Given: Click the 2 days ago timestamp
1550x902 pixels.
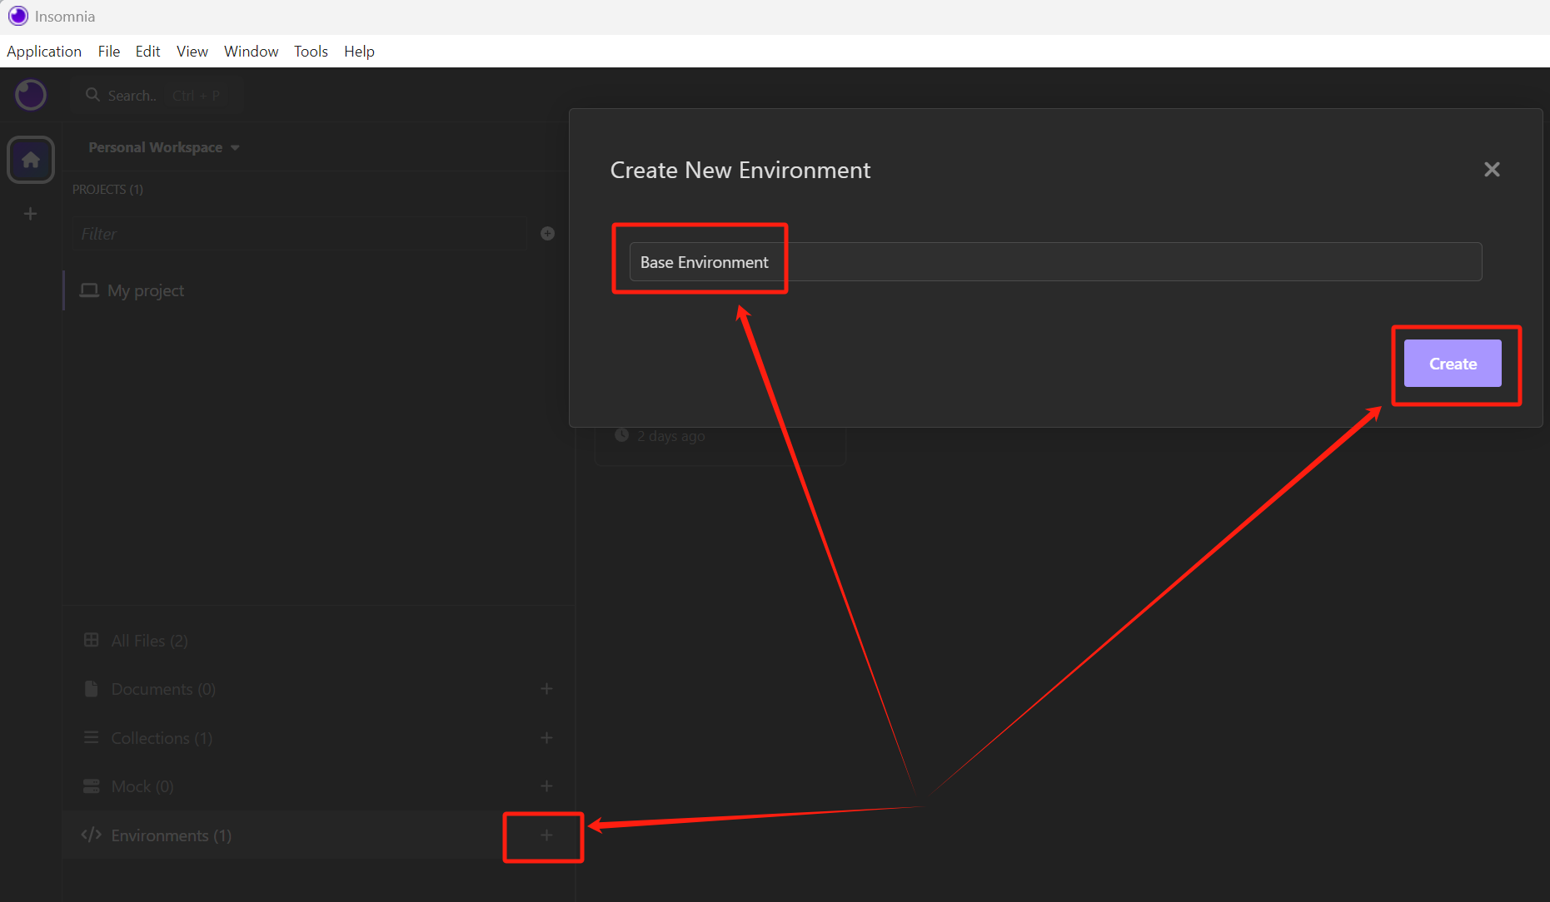Looking at the screenshot, I should tap(671, 436).
